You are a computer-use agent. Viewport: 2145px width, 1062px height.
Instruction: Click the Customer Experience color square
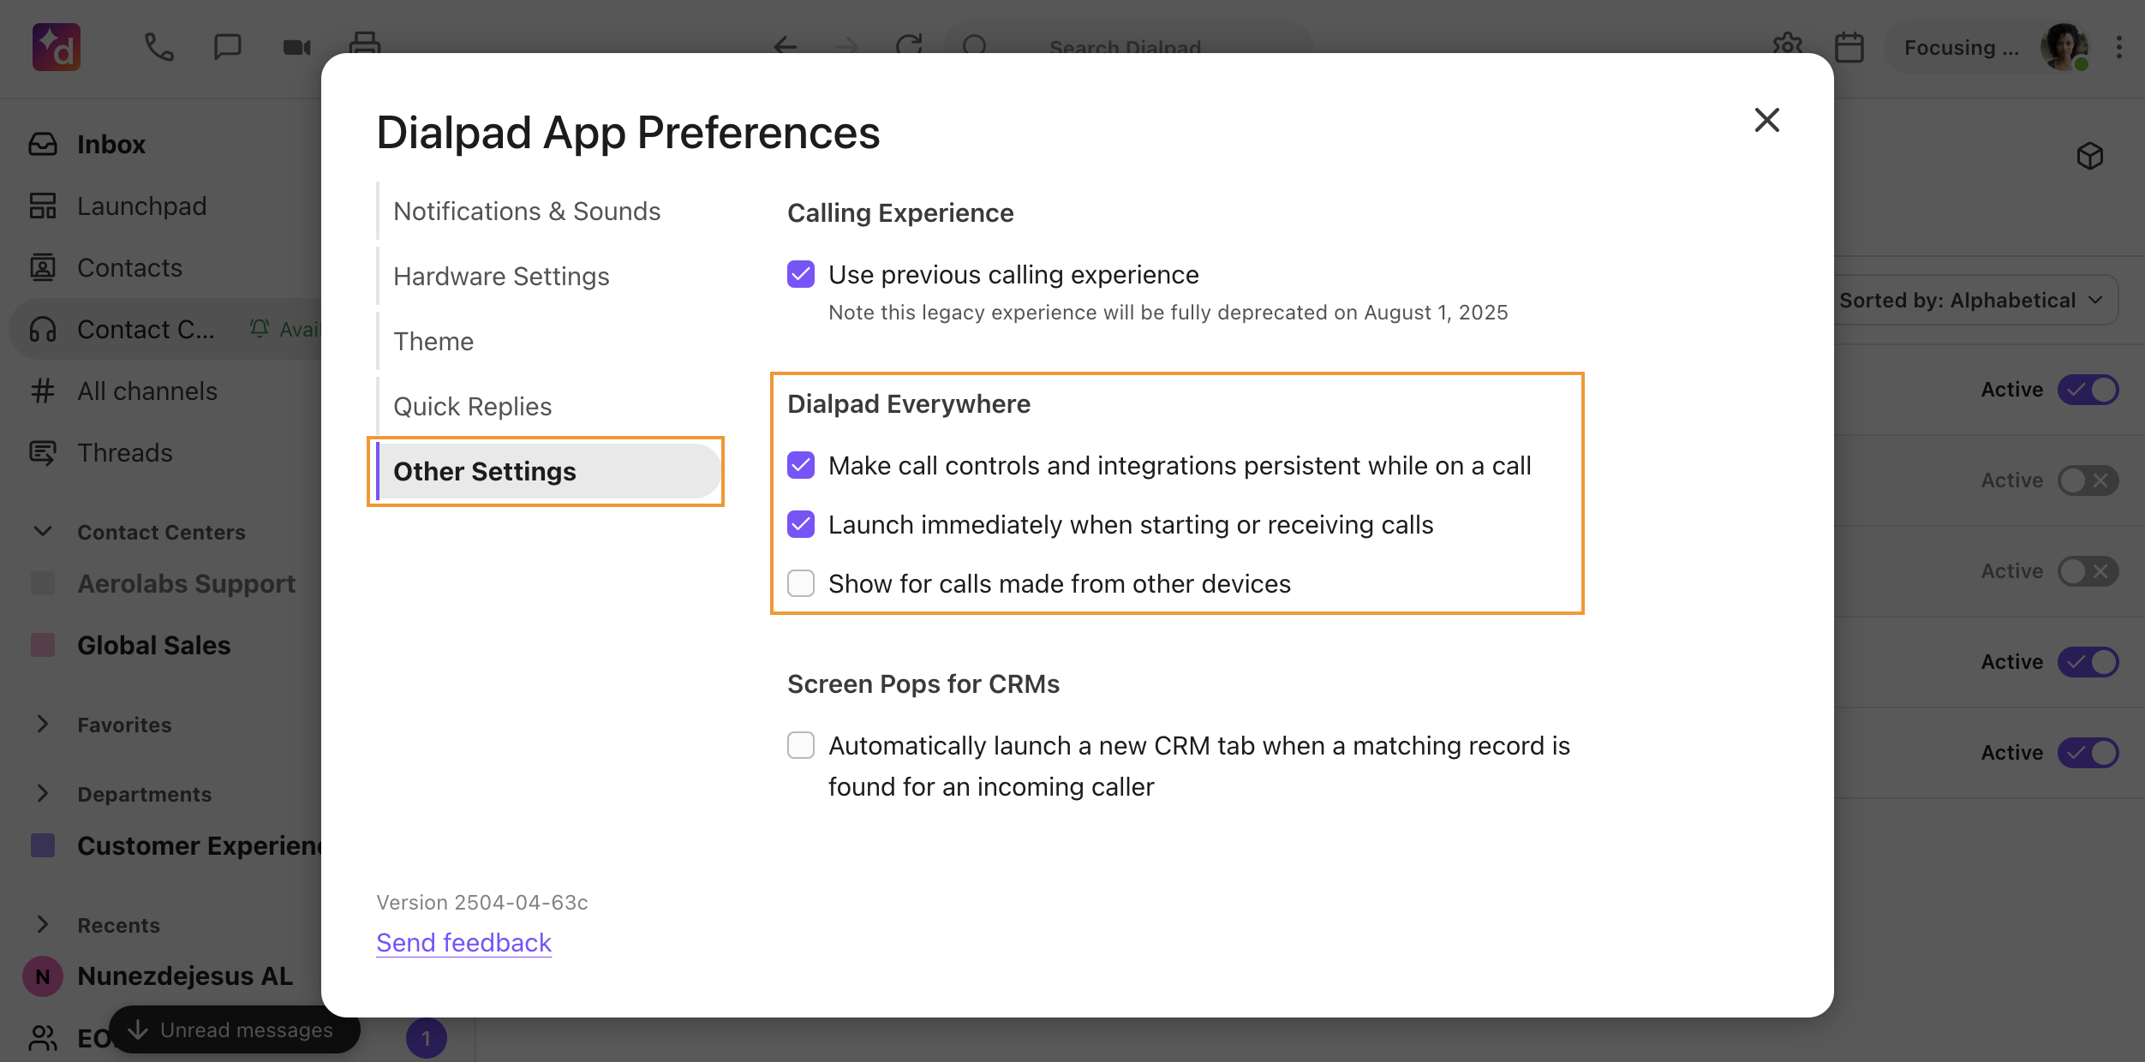[x=43, y=845]
